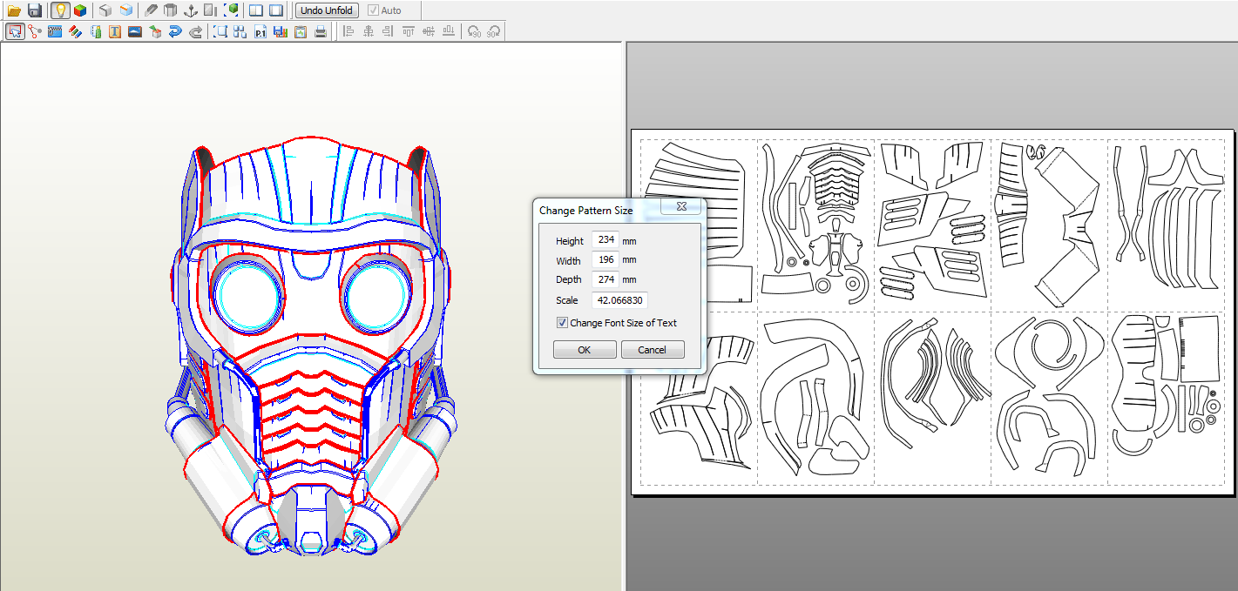Click the plain white cube icon
1238x591 pixels.
tap(105, 10)
